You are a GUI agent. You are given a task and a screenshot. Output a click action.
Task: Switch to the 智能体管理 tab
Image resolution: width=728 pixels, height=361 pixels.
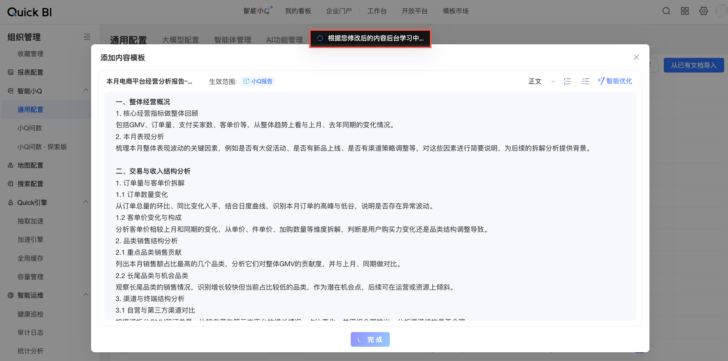(232, 40)
